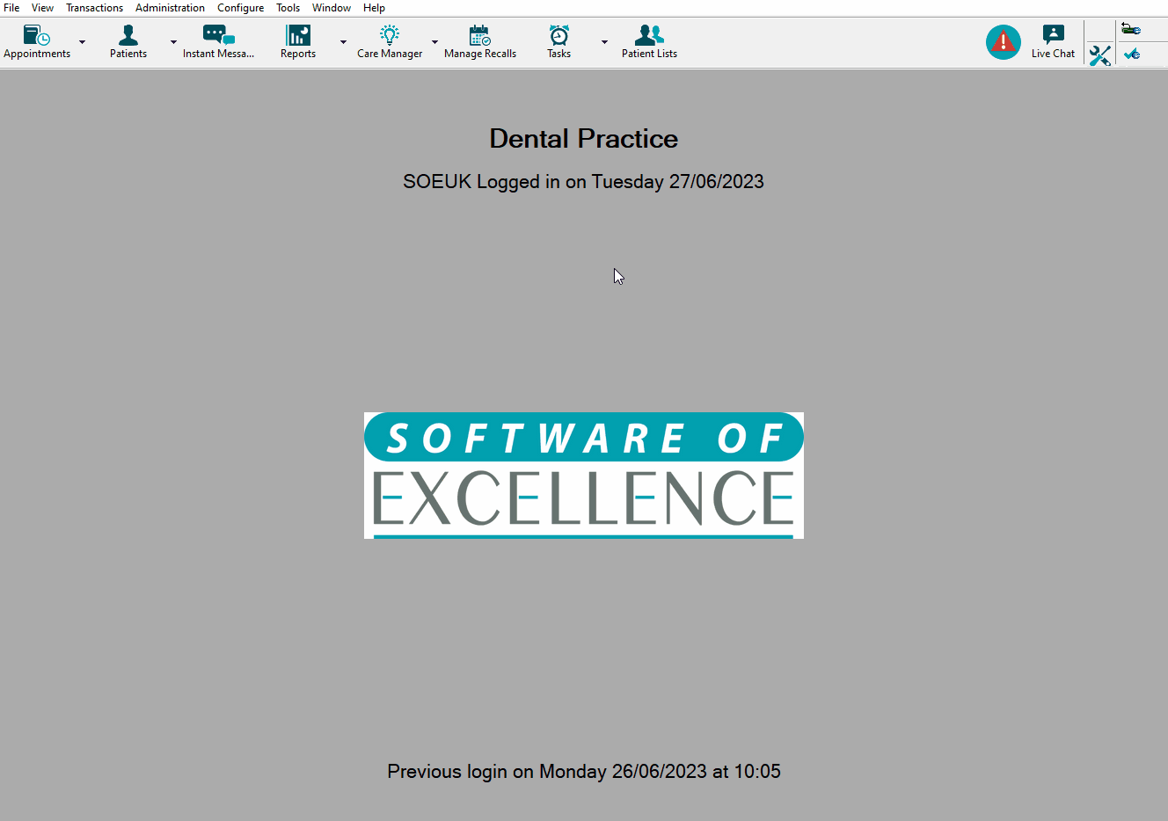Open the Help menu
This screenshot has width=1168, height=821.
click(x=374, y=8)
